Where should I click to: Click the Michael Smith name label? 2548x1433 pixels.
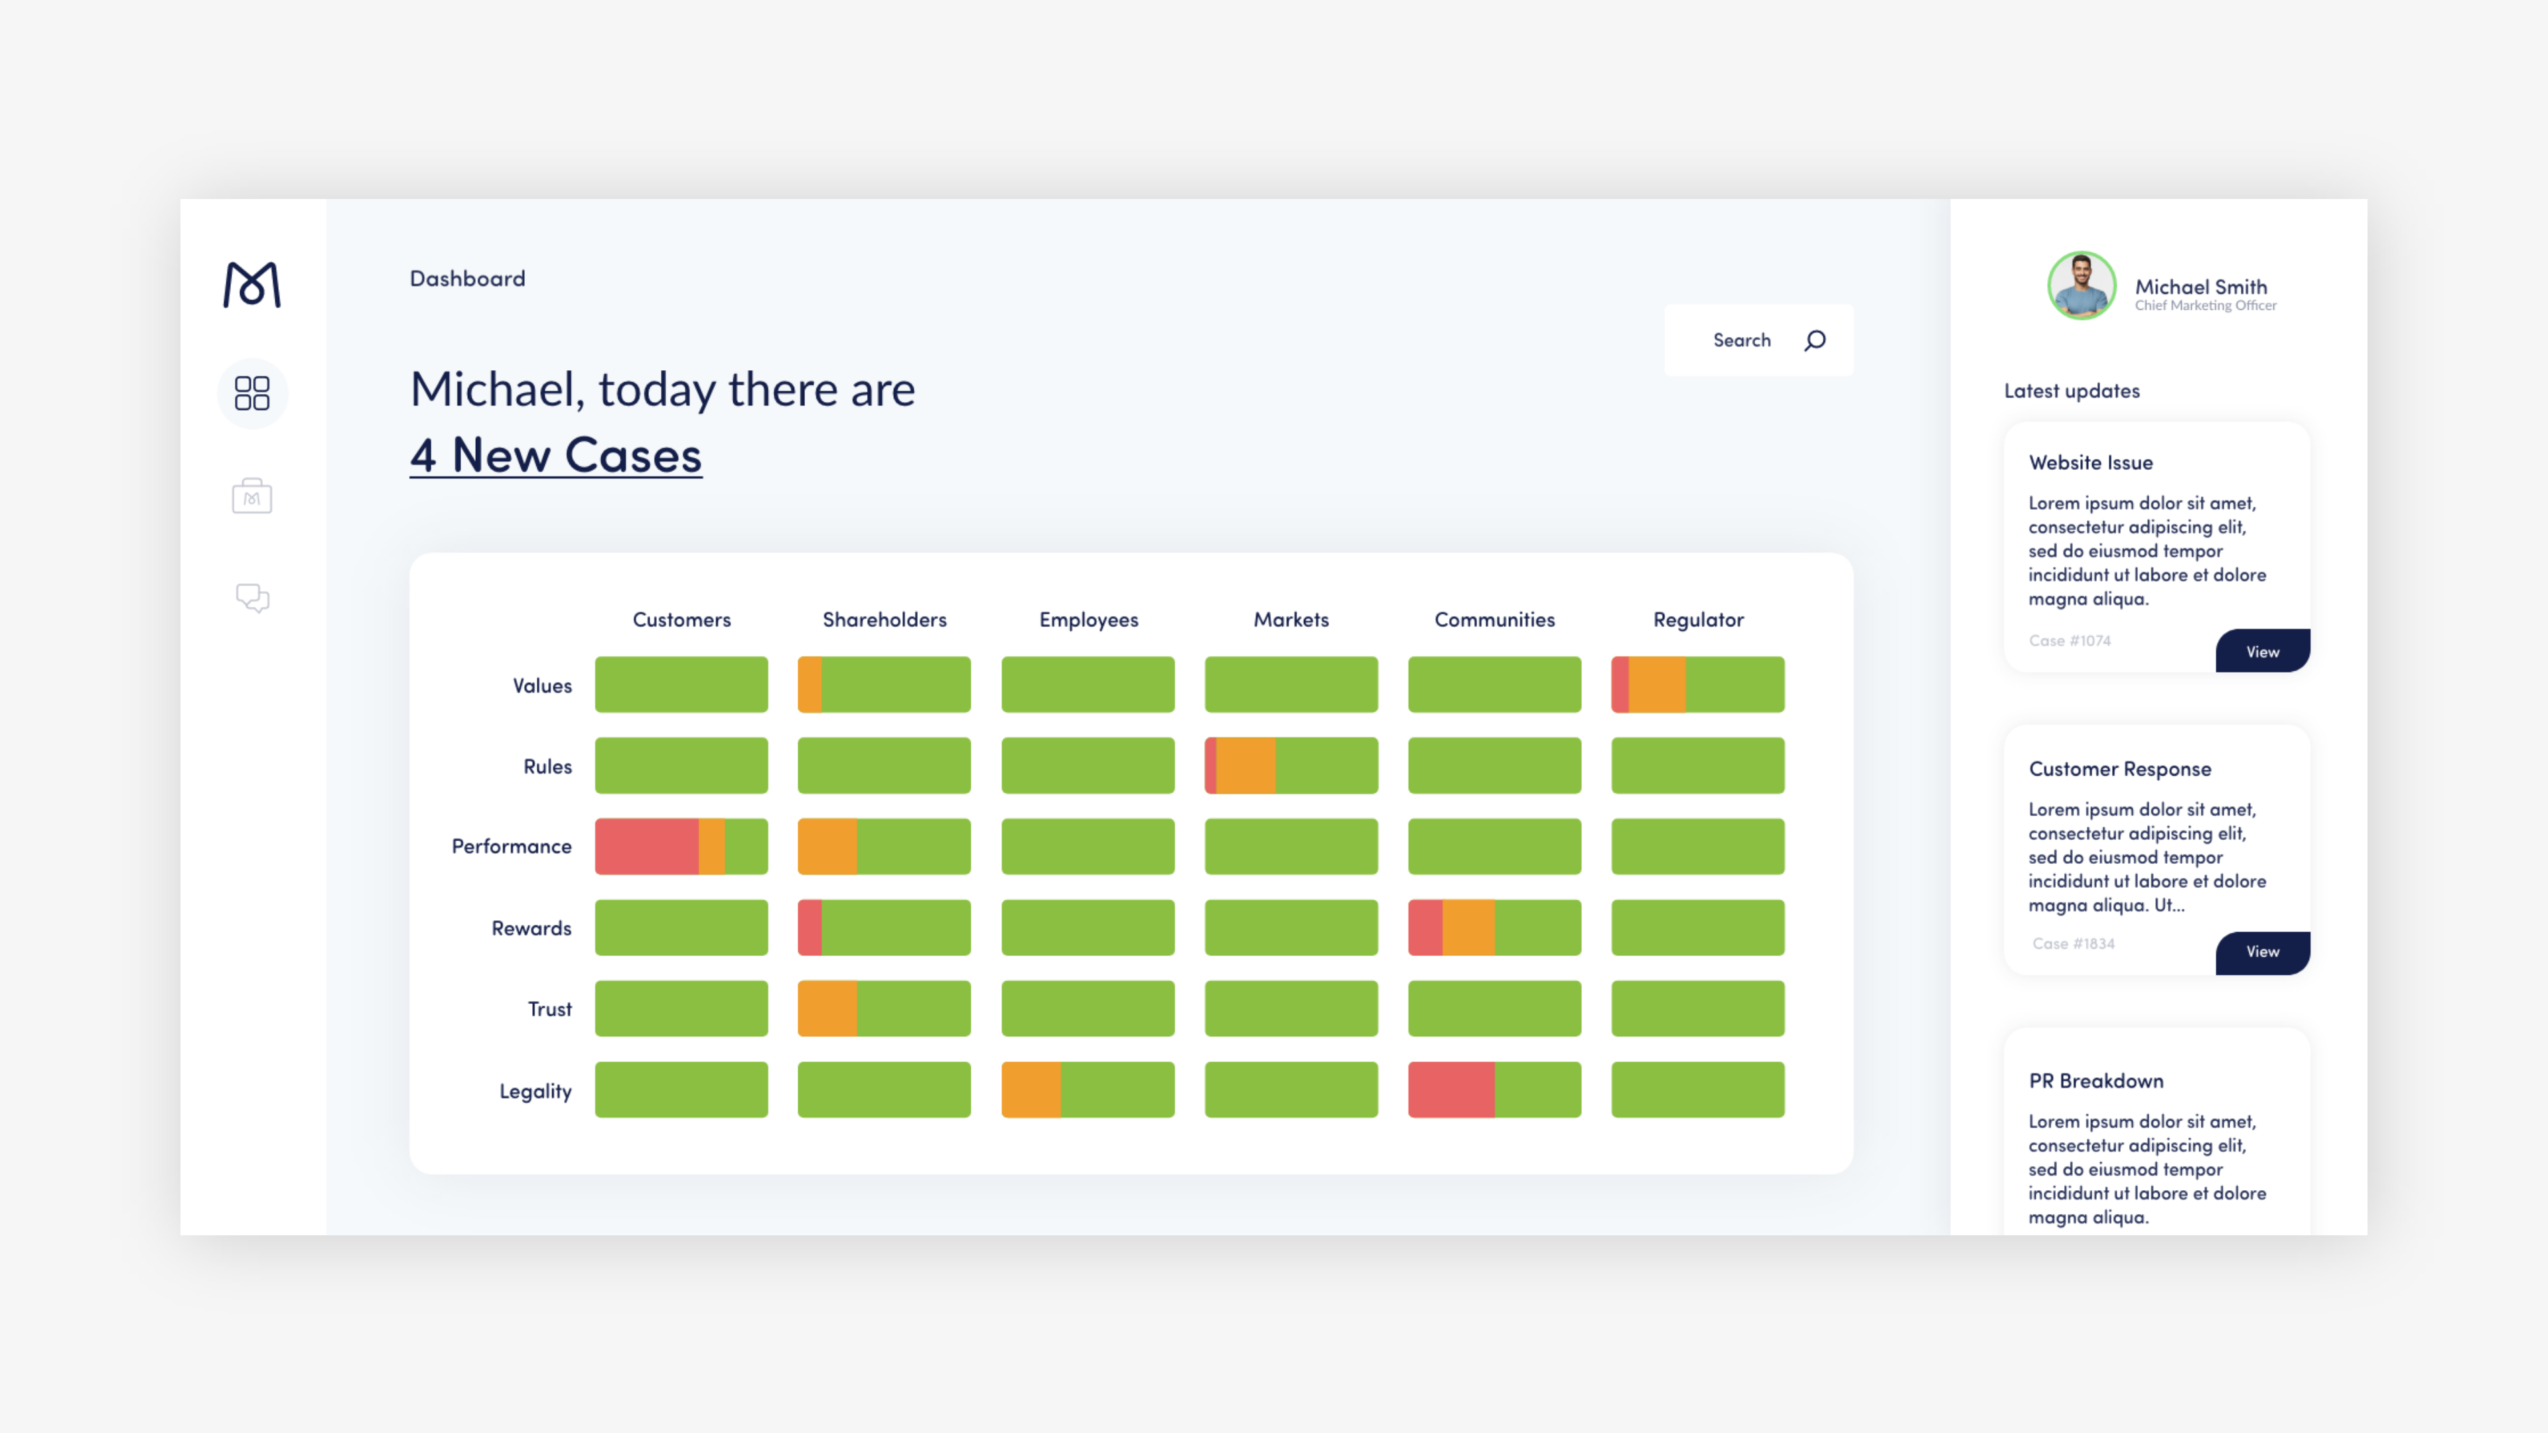pyautogui.click(x=2201, y=287)
